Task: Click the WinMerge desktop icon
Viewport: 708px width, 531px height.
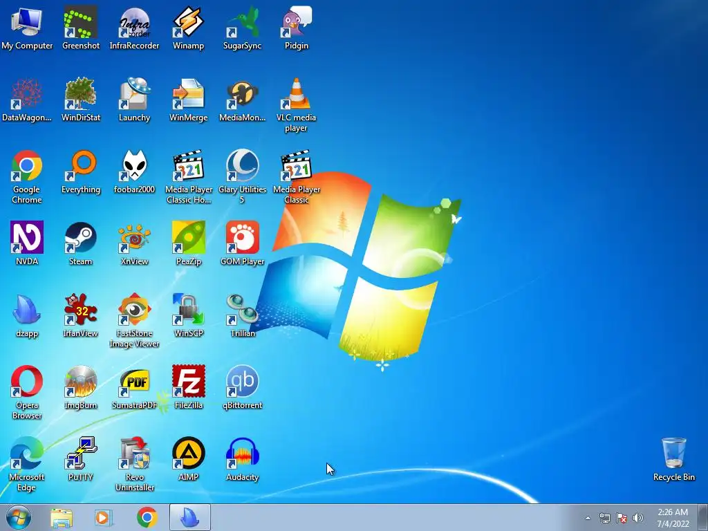Action: (x=188, y=94)
